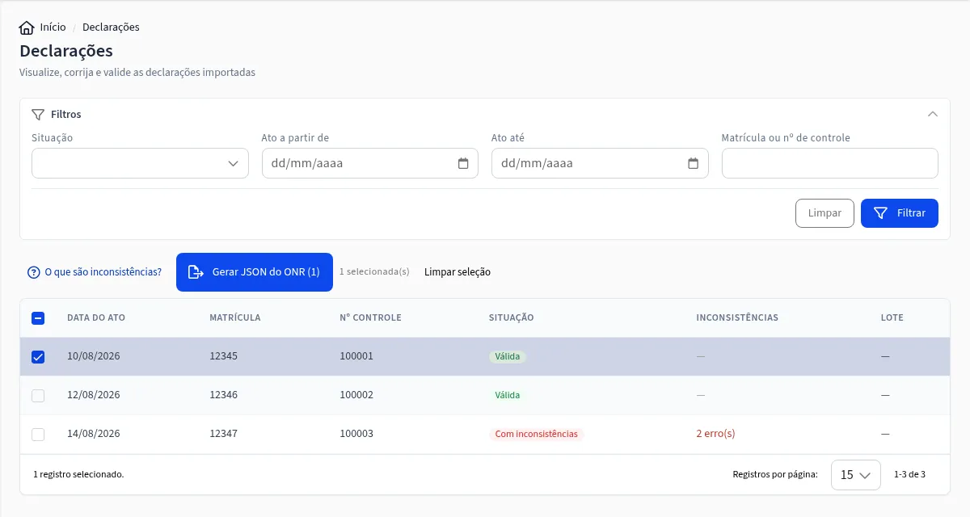The width and height of the screenshot is (970, 517).
Task: Collapse the Filtros panel with the chevron
Action: (x=933, y=115)
